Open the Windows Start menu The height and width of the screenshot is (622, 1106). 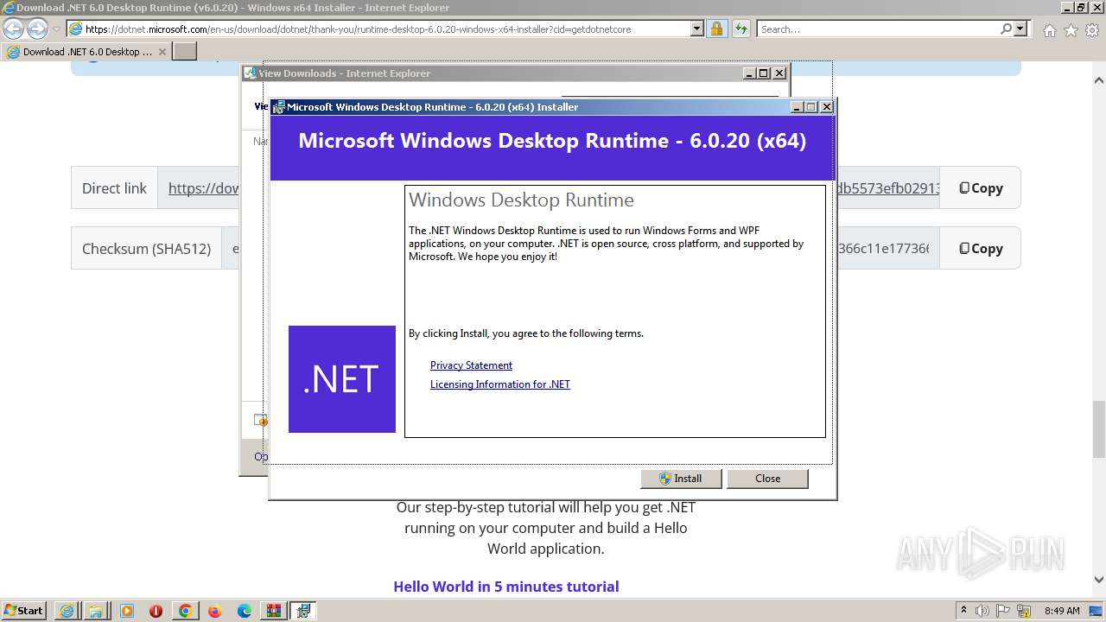[x=24, y=611]
